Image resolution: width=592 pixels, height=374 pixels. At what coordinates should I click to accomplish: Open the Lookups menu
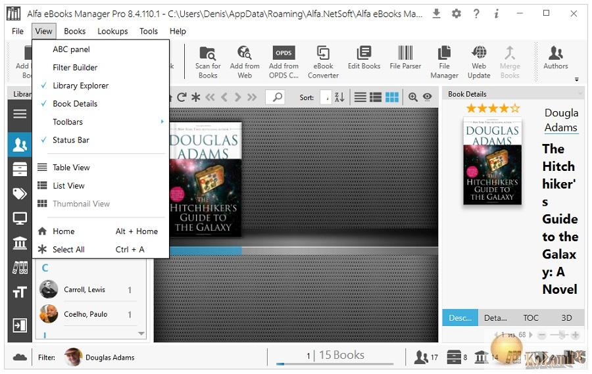tap(112, 32)
